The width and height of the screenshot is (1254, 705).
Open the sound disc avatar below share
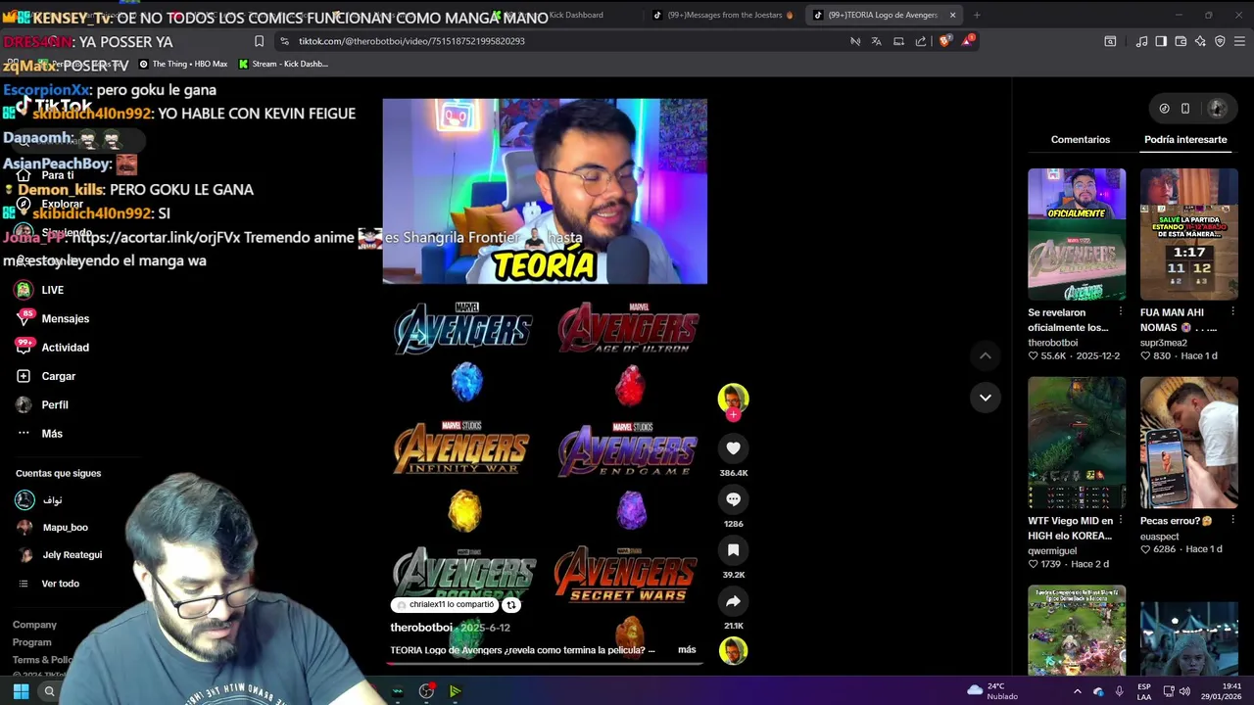point(733,650)
